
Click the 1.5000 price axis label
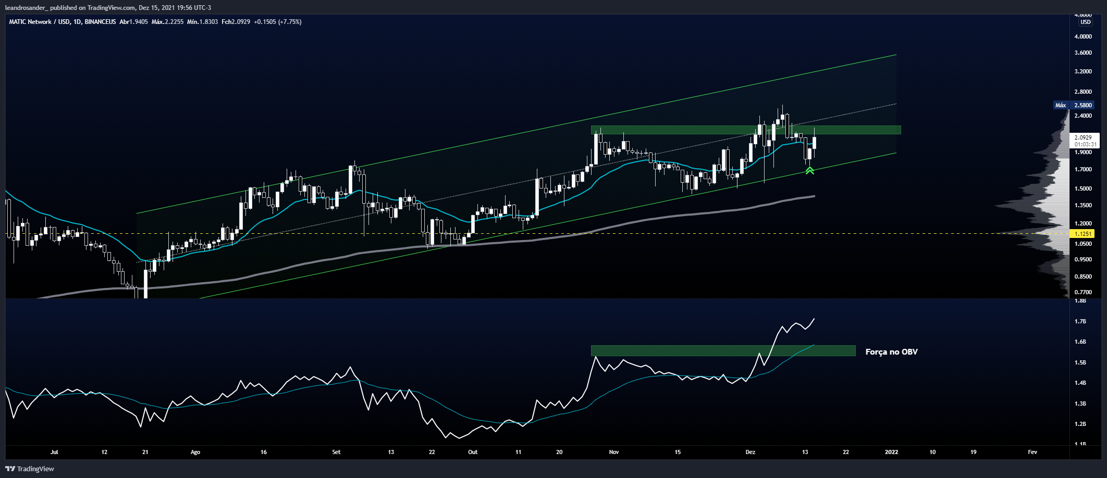point(1083,188)
